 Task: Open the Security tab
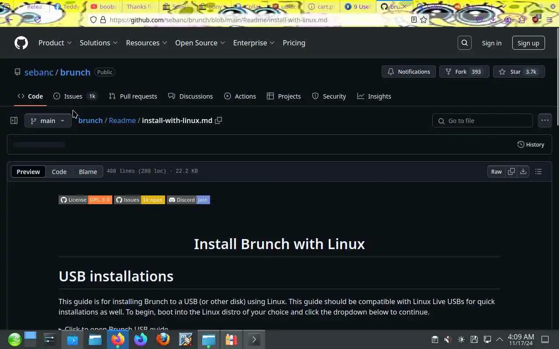[329, 96]
